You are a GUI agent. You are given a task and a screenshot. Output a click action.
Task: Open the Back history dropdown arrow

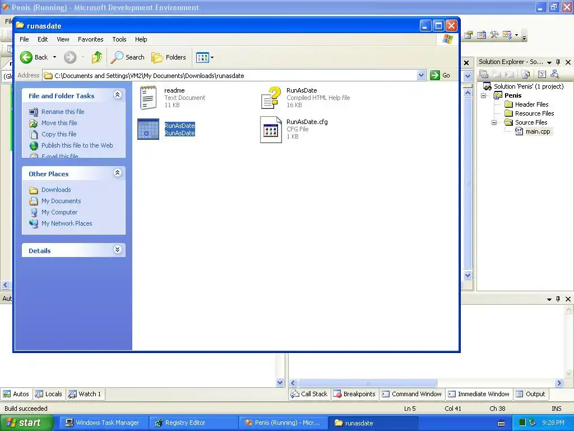(x=54, y=57)
